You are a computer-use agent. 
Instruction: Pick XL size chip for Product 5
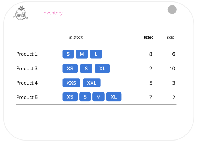114,97
